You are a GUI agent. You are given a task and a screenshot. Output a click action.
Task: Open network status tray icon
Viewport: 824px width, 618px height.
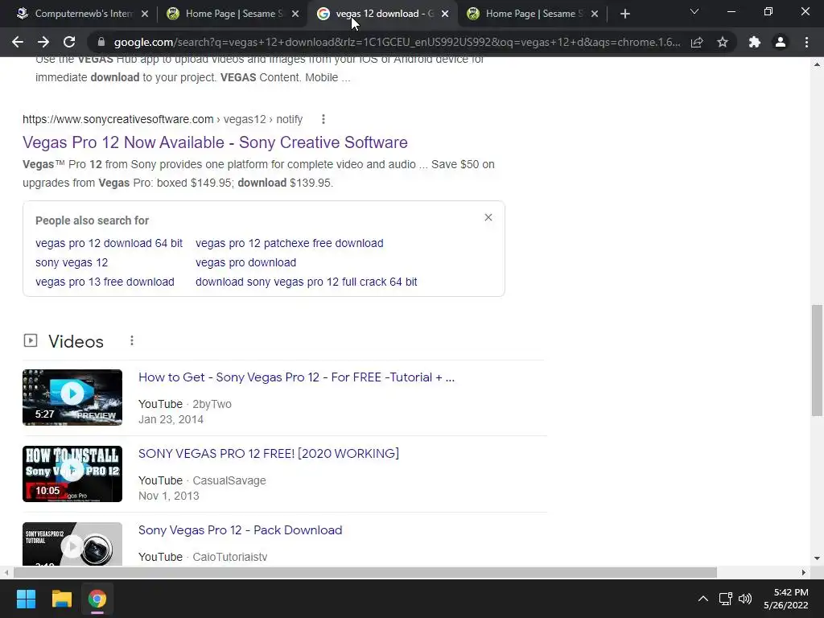tap(726, 599)
